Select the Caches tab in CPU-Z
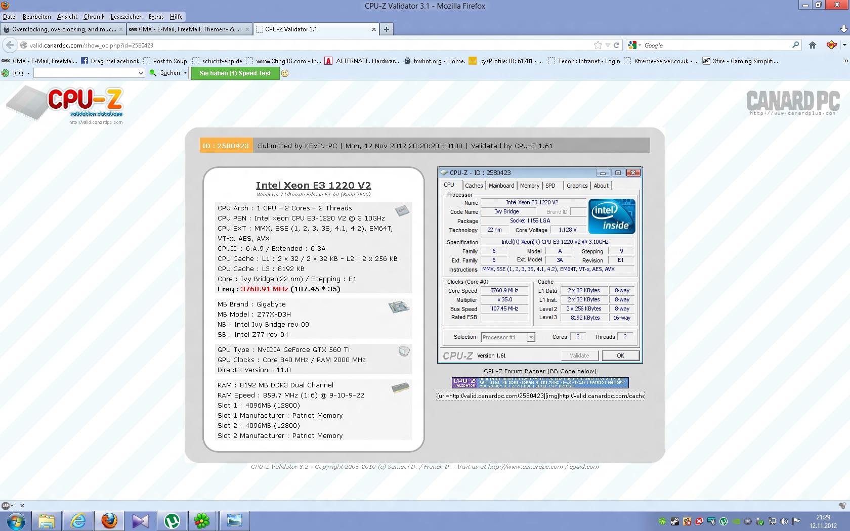 tap(474, 186)
